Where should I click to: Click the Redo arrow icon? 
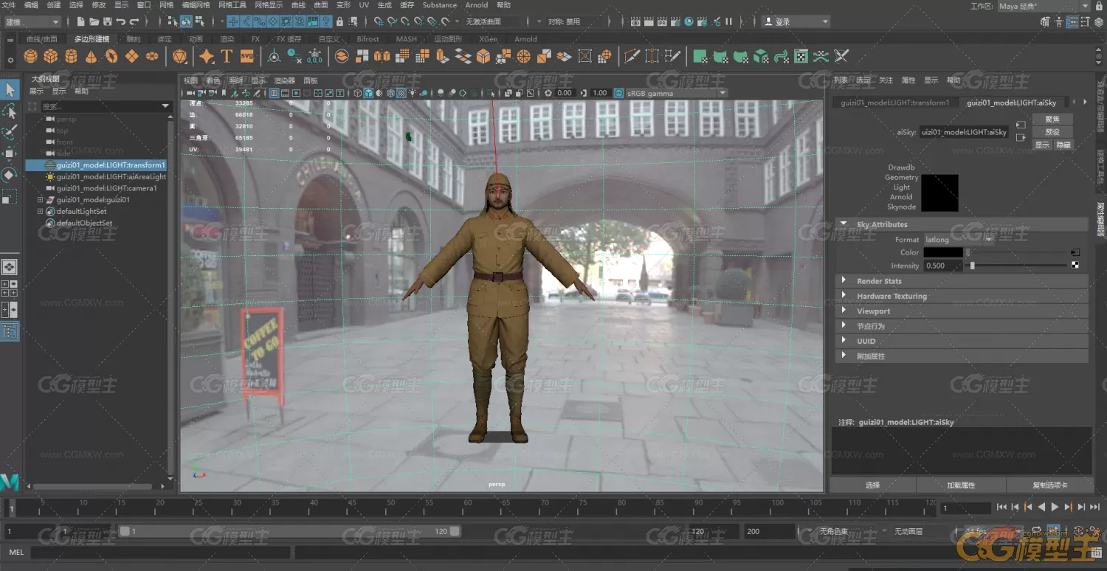pyautogui.click(x=135, y=22)
